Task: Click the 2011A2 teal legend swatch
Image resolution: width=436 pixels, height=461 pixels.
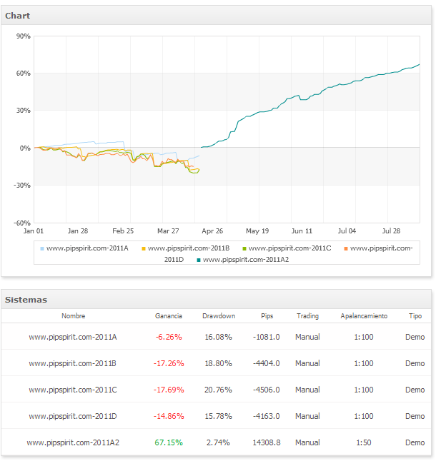Action: pyautogui.click(x=199, y=260)
